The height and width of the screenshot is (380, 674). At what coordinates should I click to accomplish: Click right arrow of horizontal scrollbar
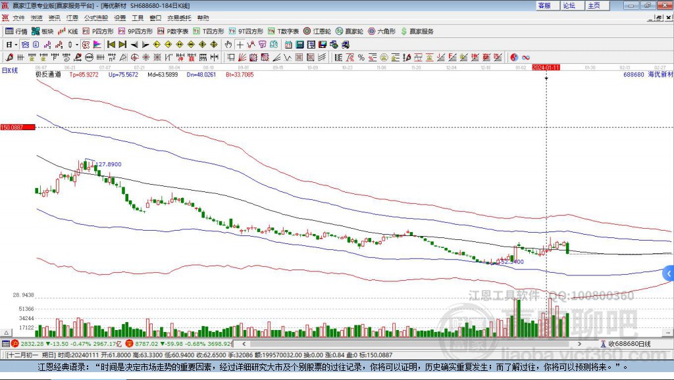tap(579, 343)
